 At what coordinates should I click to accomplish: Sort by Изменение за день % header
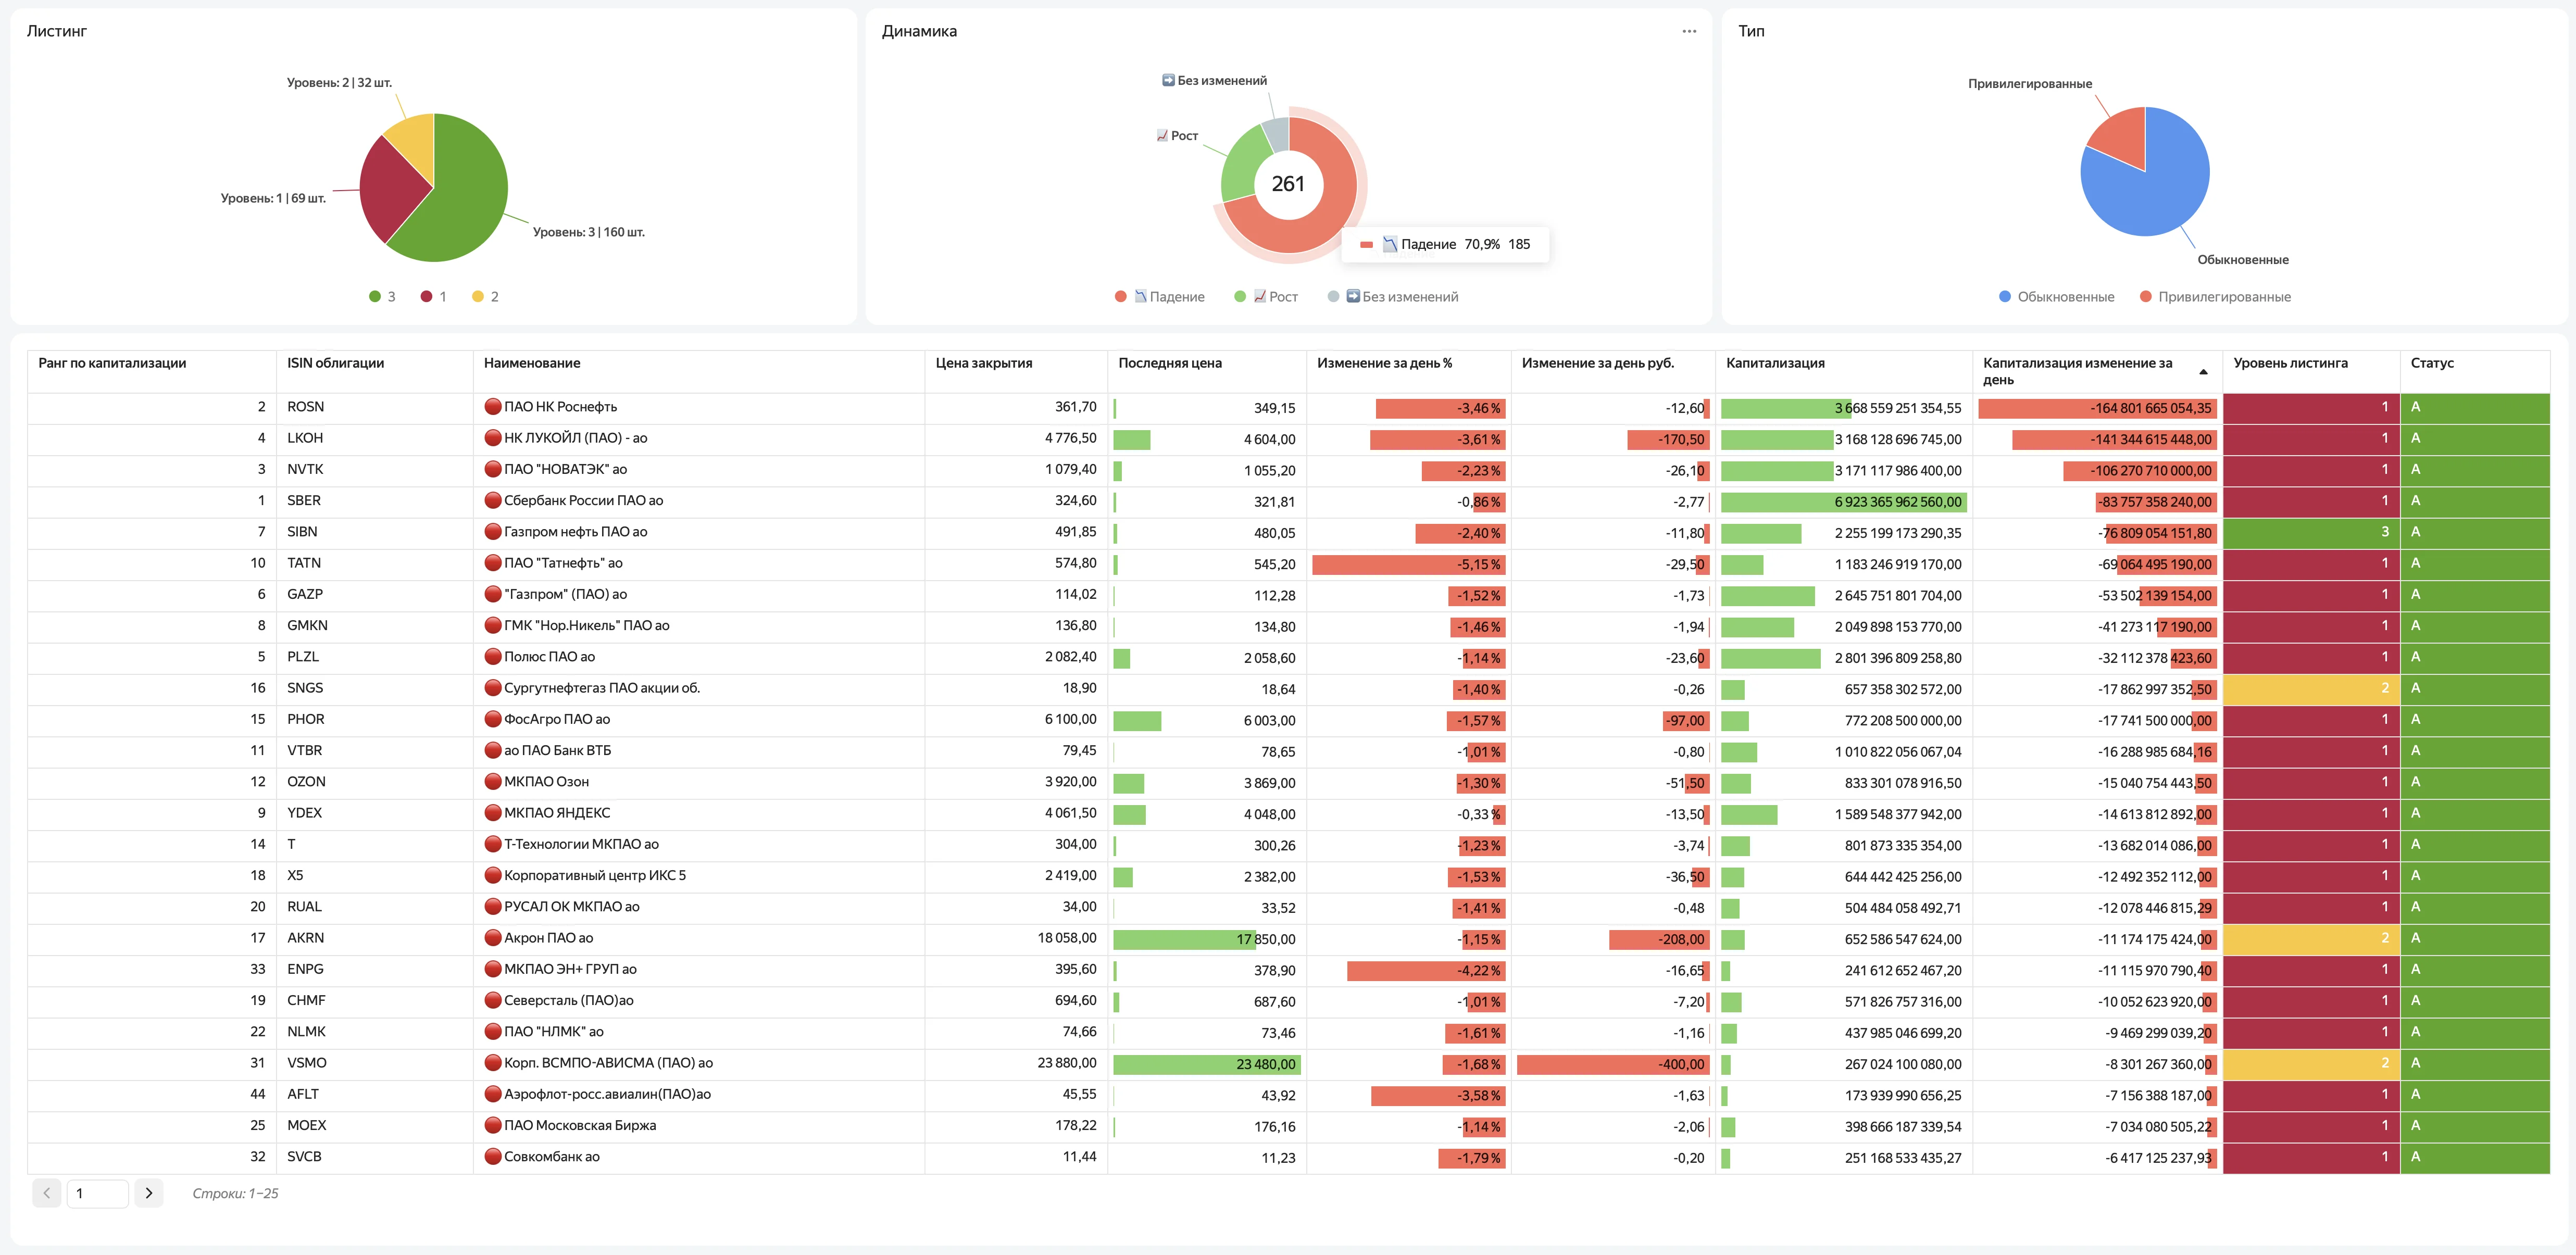pyautogui.click(x=1384, y=363)
